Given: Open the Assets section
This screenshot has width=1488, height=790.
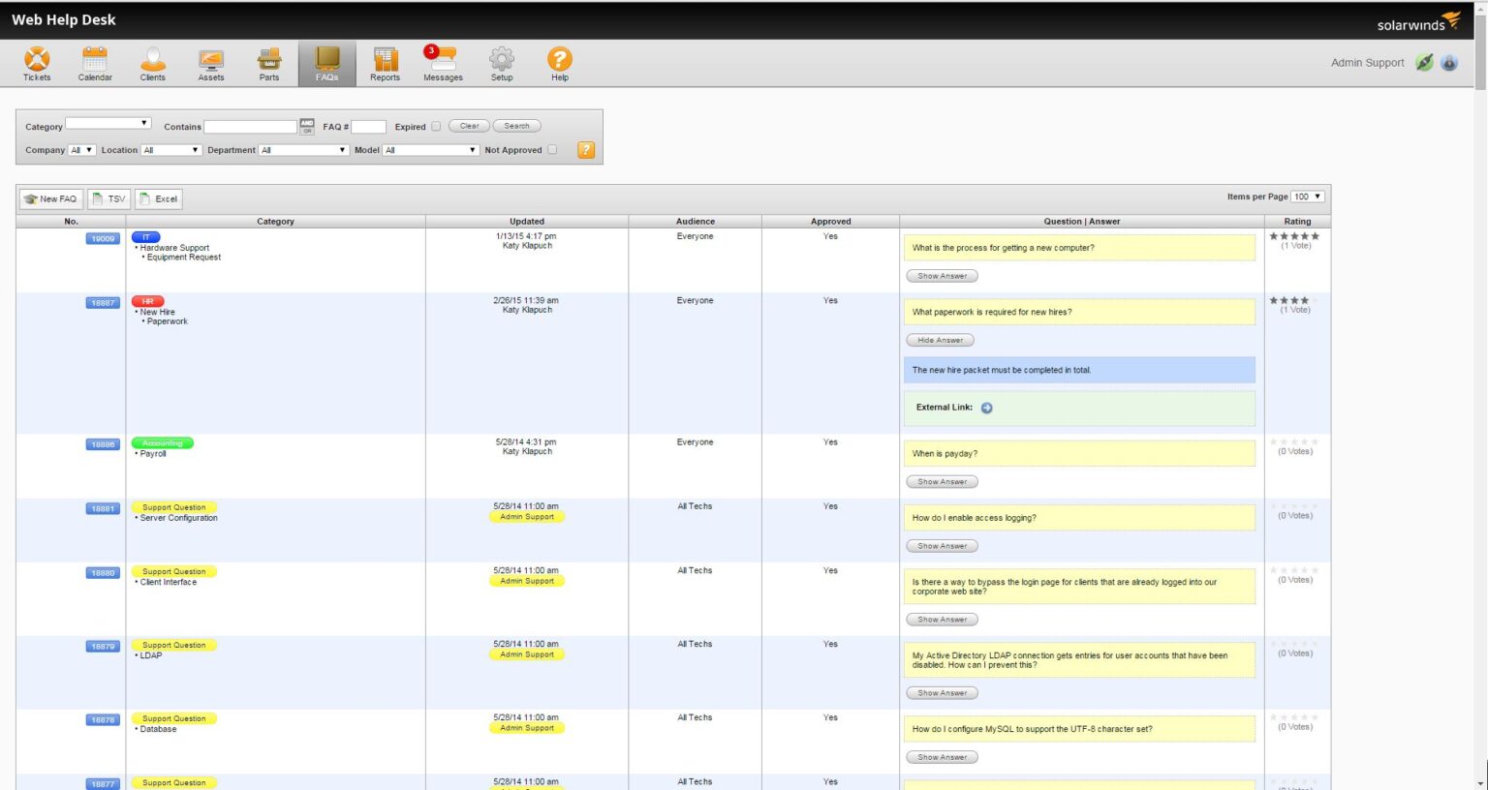Looking at the screenshot, I should 210,62.
